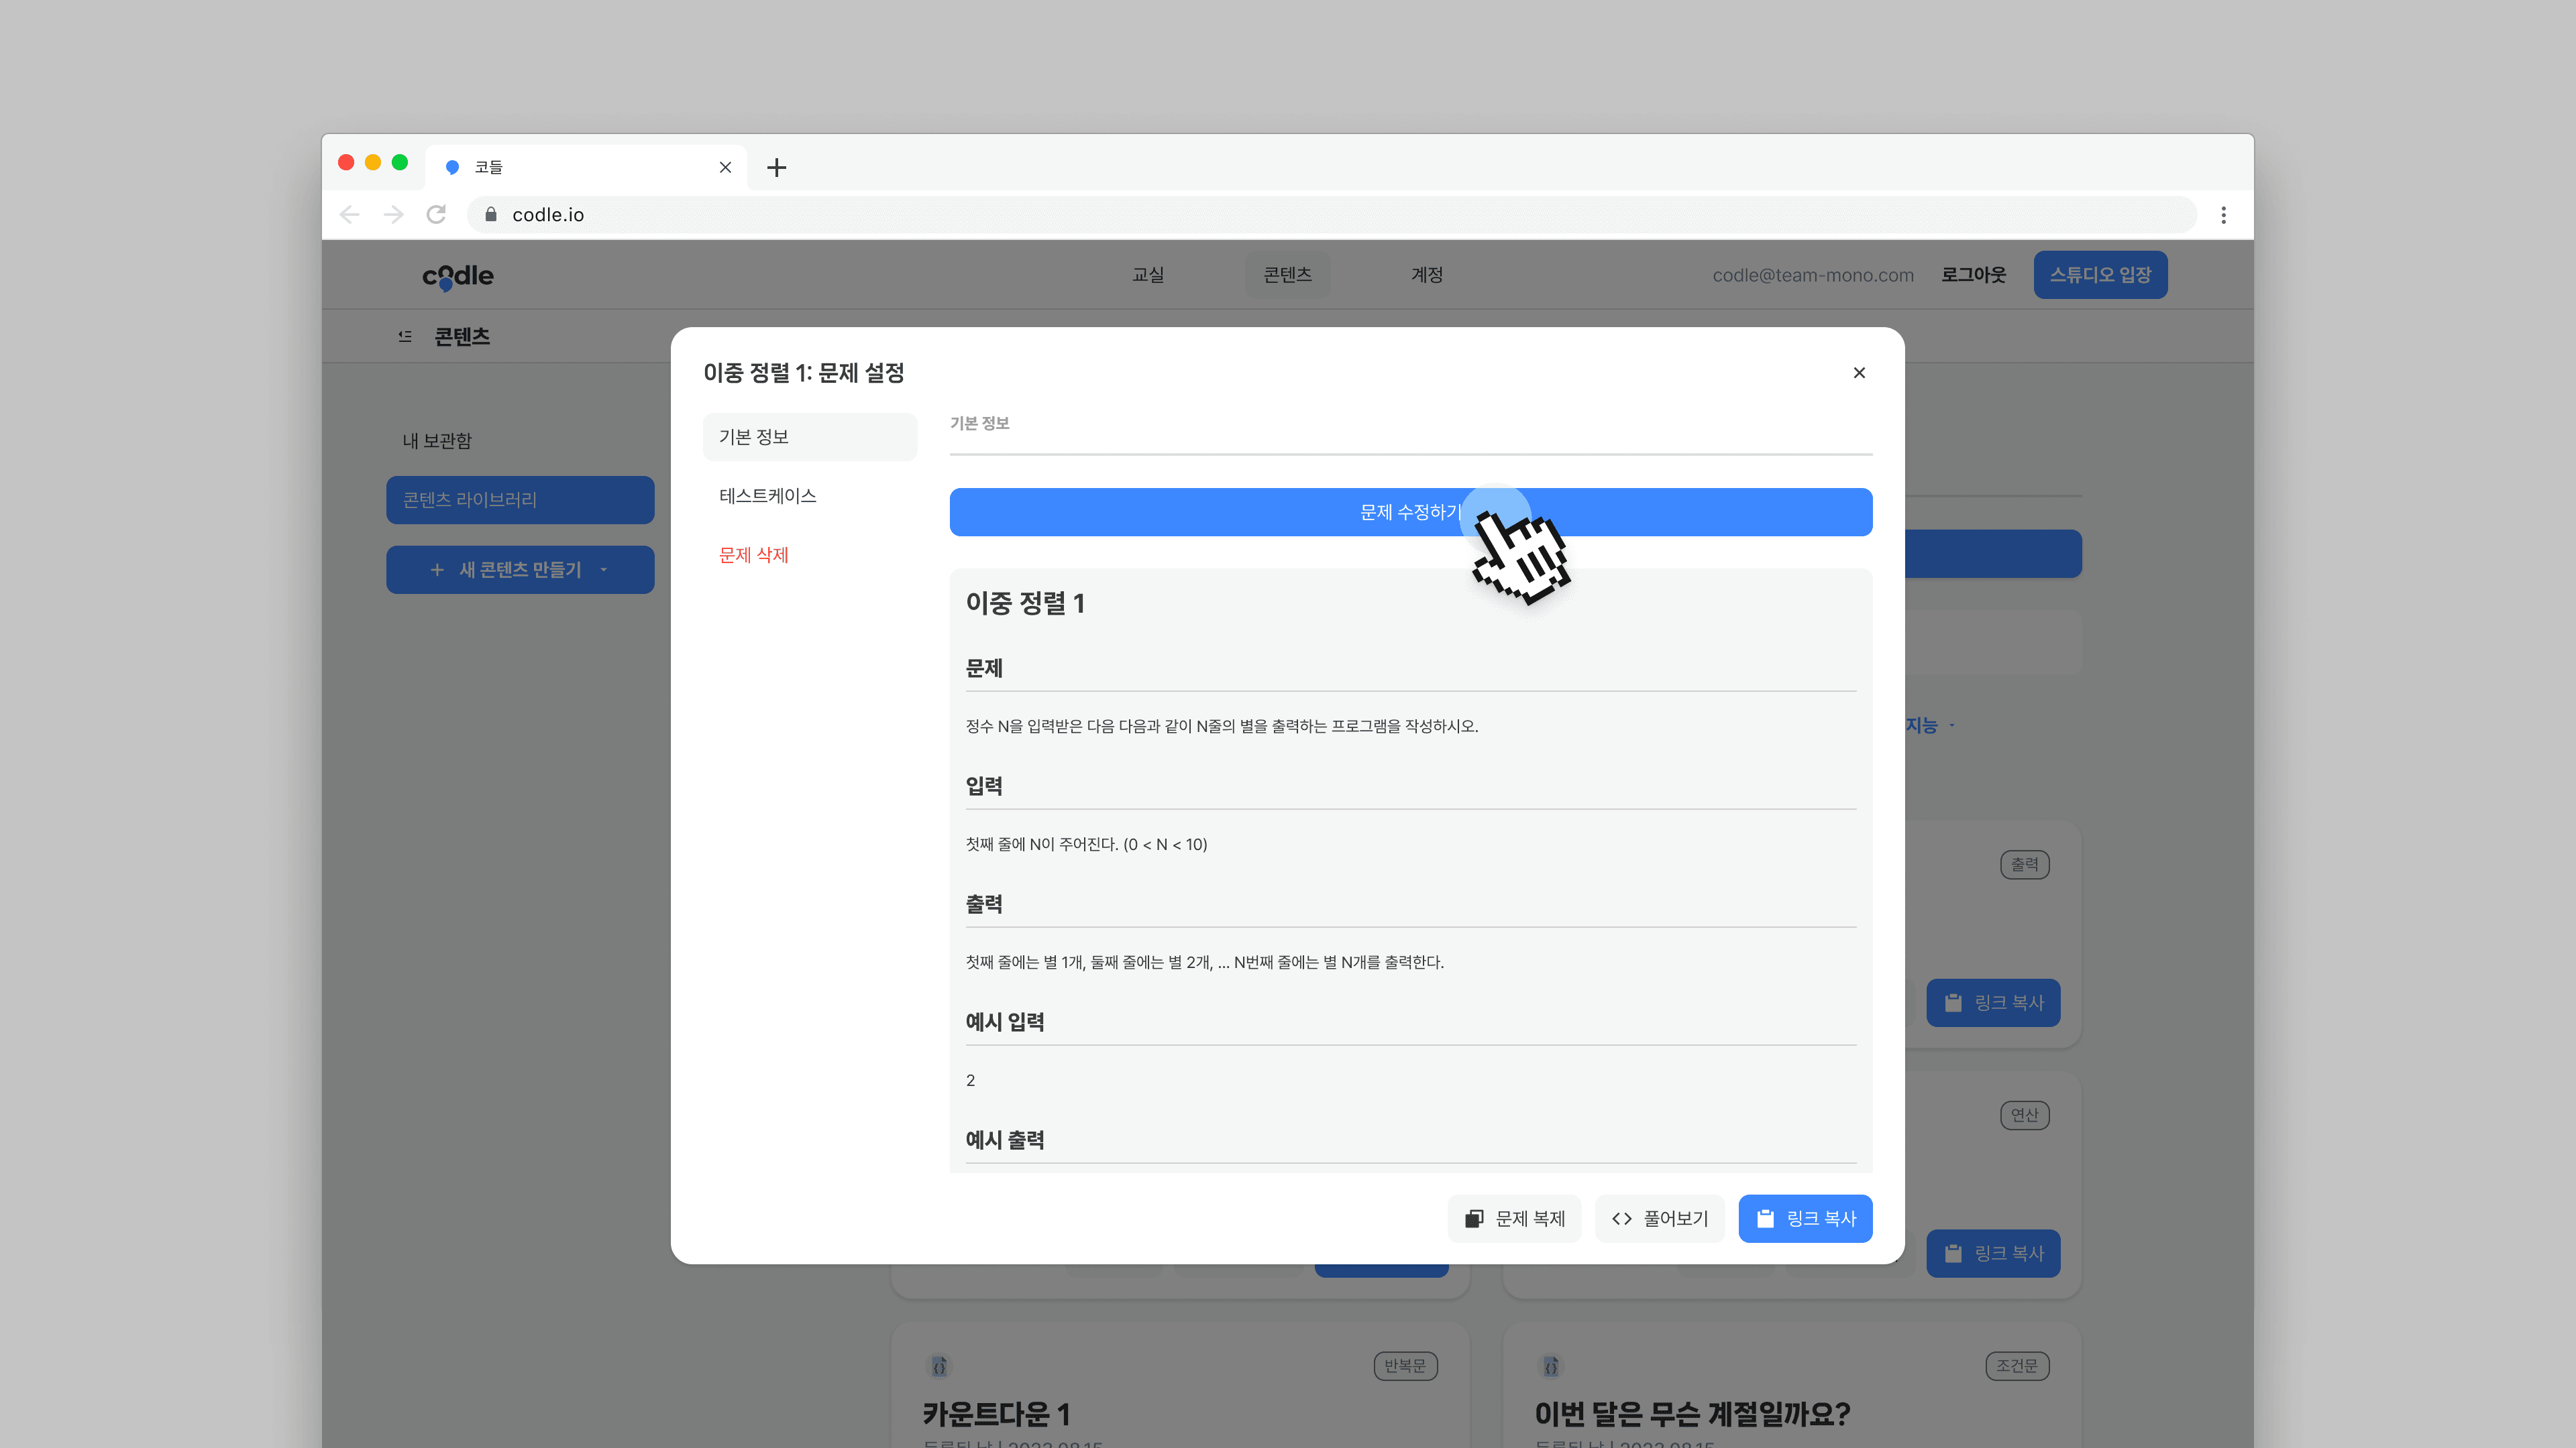
Task: Click the 로그아웃 link
Action: (1974, 275)
